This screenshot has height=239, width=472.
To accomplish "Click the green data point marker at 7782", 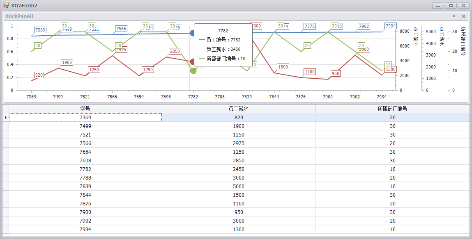I will tap(193, 71).
